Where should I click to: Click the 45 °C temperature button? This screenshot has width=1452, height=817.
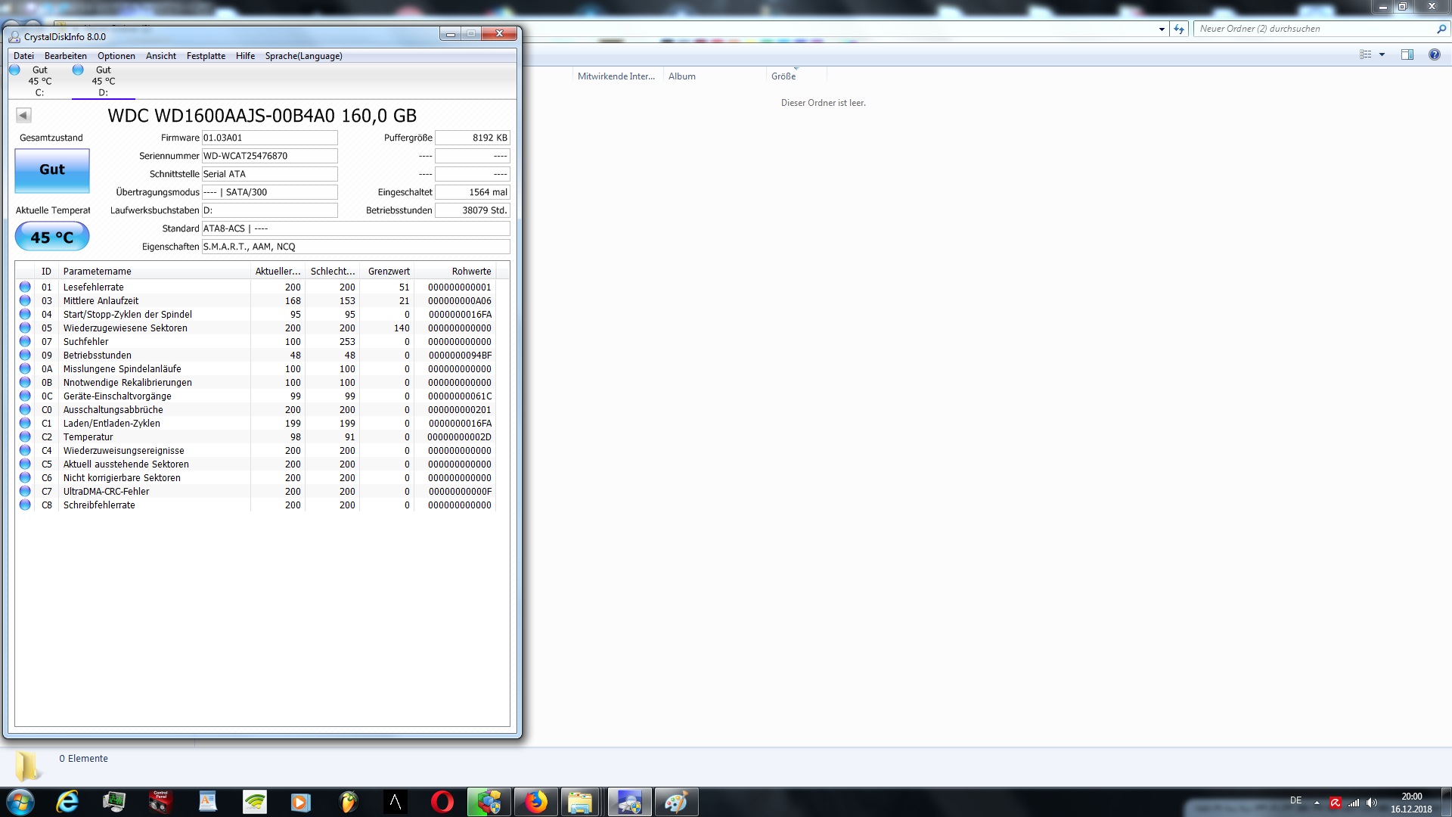click(x=52, y=238)
